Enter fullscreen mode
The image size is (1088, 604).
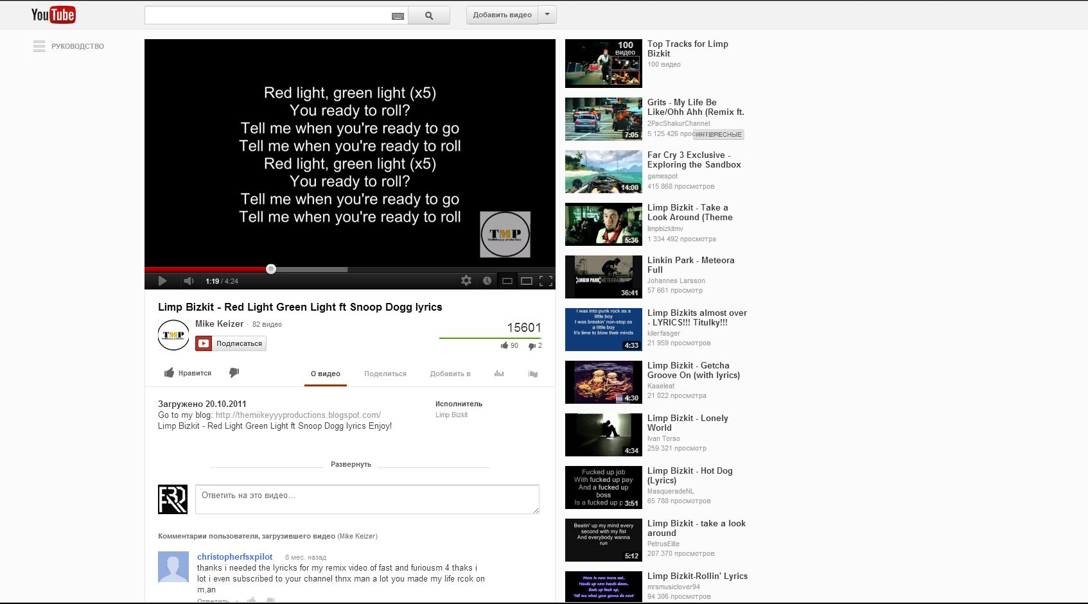(x=546, y=281)
